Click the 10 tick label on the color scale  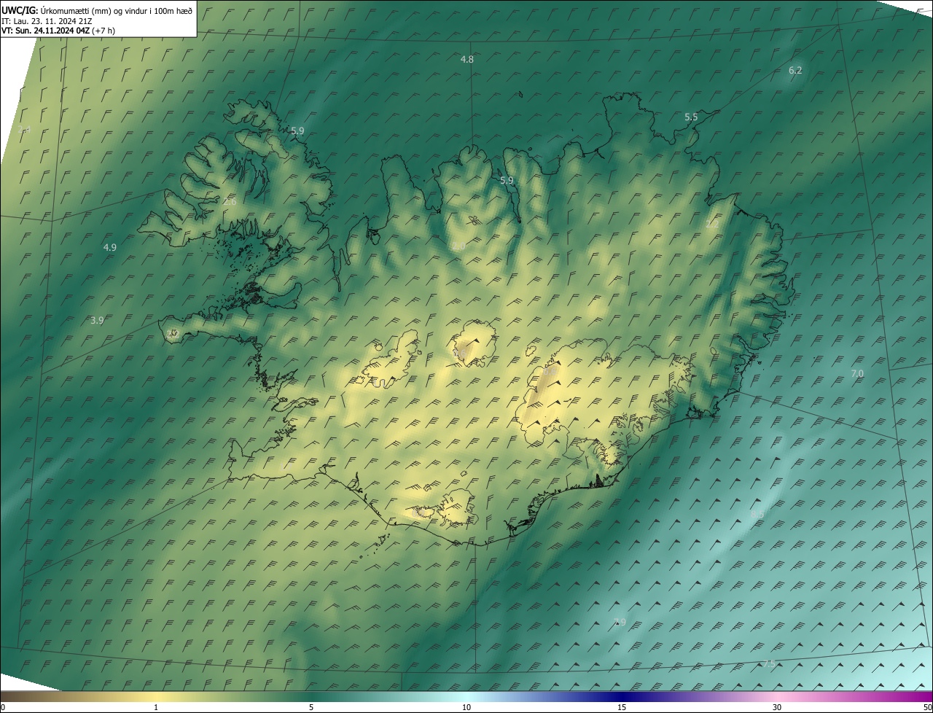(x=466, y=707)
